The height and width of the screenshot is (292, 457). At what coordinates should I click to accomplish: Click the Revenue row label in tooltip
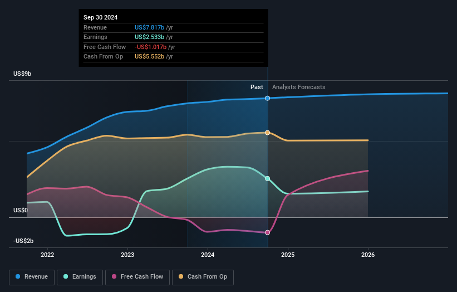(95, 27)
